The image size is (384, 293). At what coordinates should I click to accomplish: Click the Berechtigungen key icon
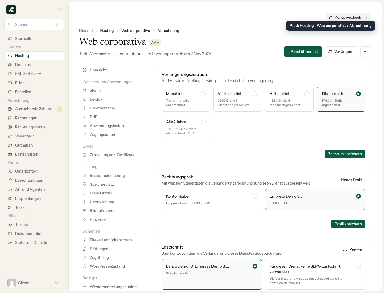coord(10,180)
